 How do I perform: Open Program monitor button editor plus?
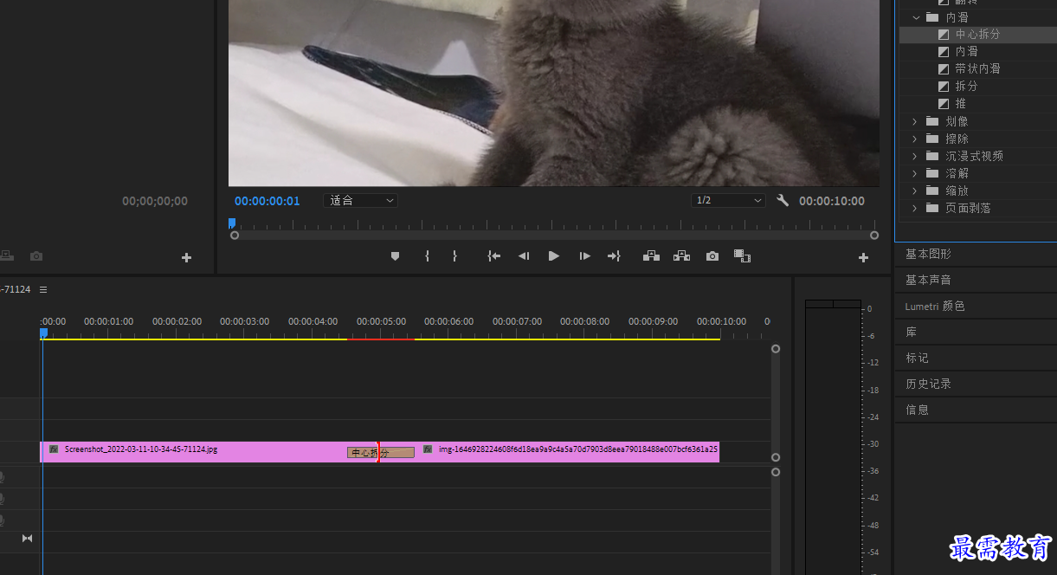(x=863, y=257)
